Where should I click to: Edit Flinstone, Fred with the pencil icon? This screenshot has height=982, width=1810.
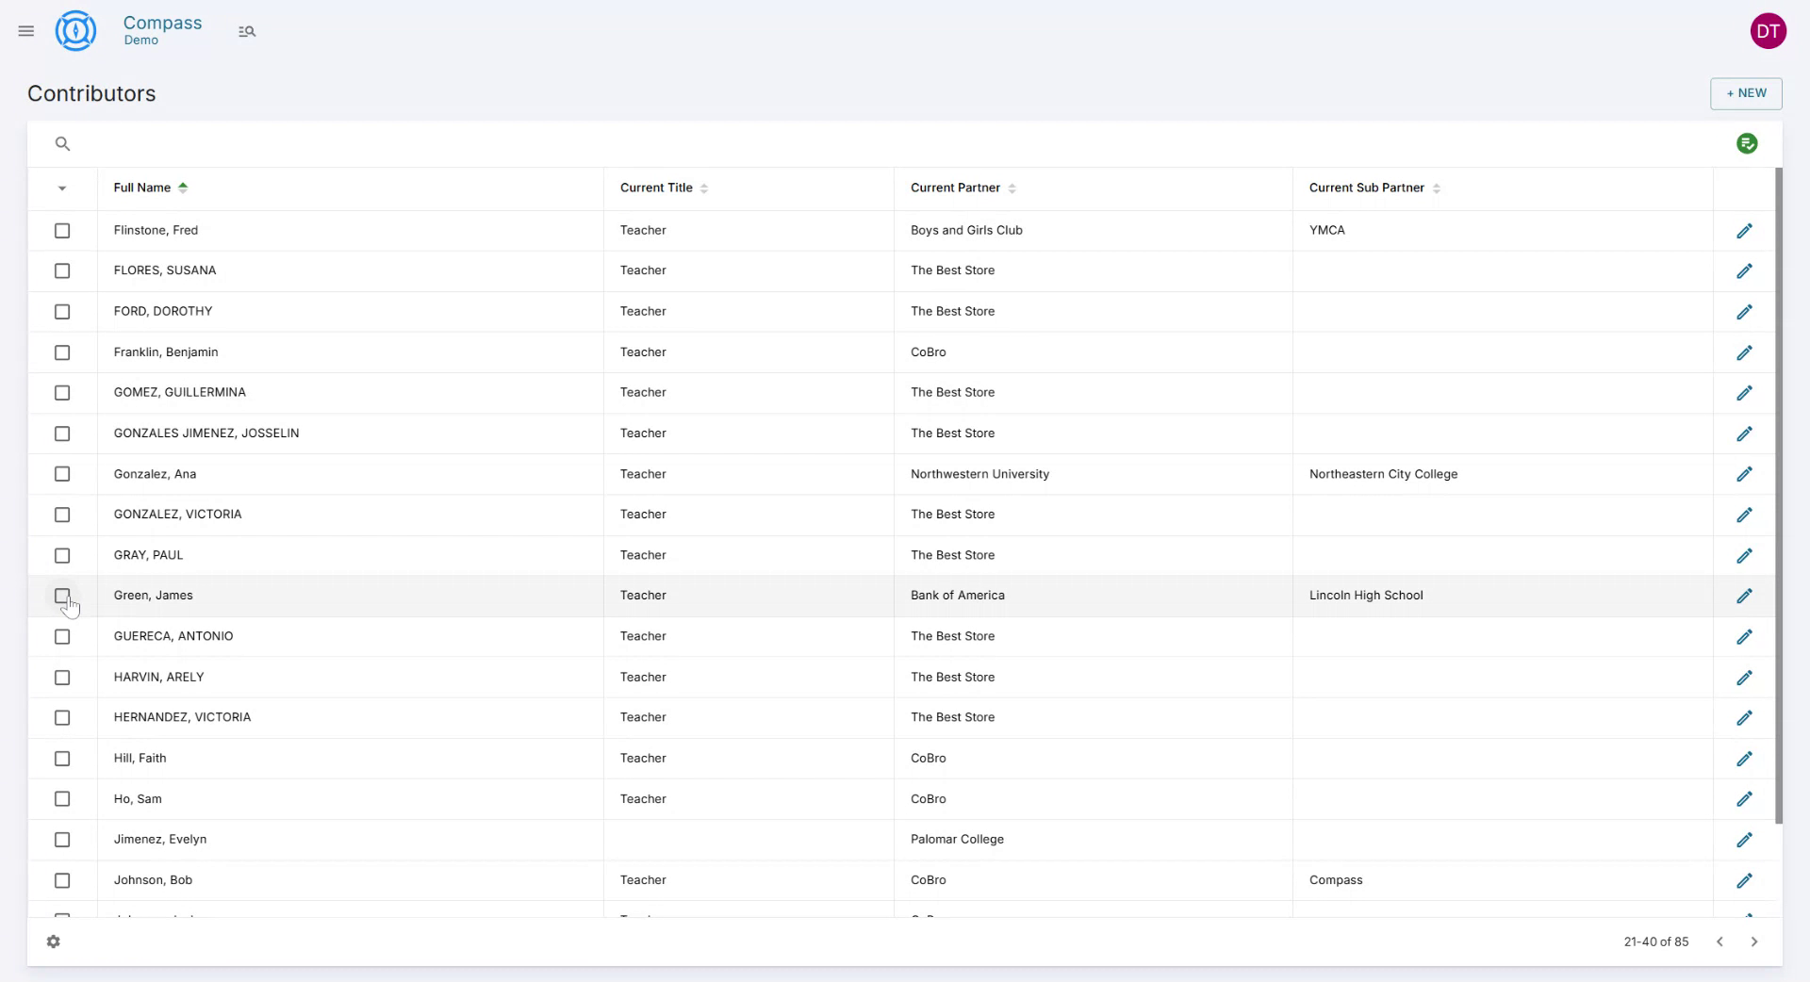(1745, 230)
